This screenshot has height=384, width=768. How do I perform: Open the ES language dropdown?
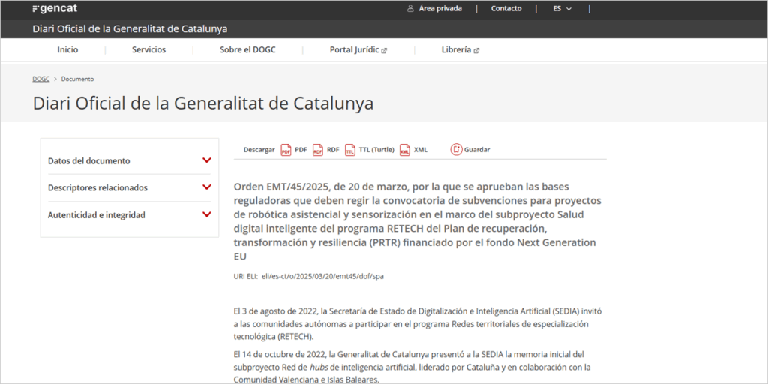point(562,9)
